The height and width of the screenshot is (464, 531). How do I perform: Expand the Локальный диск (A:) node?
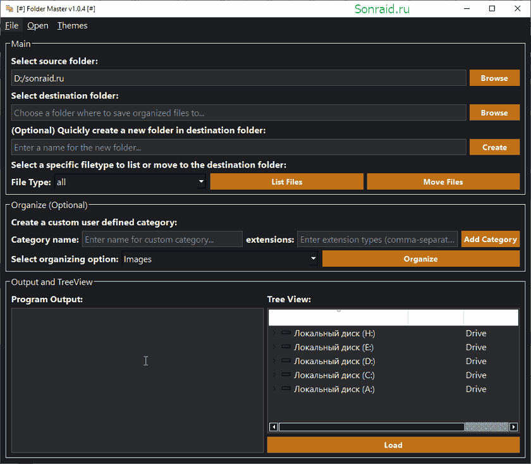274,389
